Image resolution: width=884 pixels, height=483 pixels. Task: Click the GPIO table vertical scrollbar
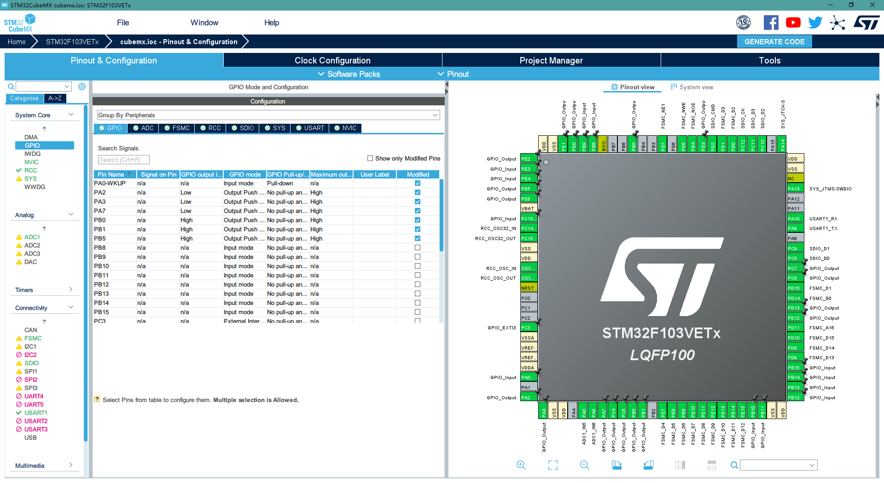pyautogui.click(x=442, y=215)
